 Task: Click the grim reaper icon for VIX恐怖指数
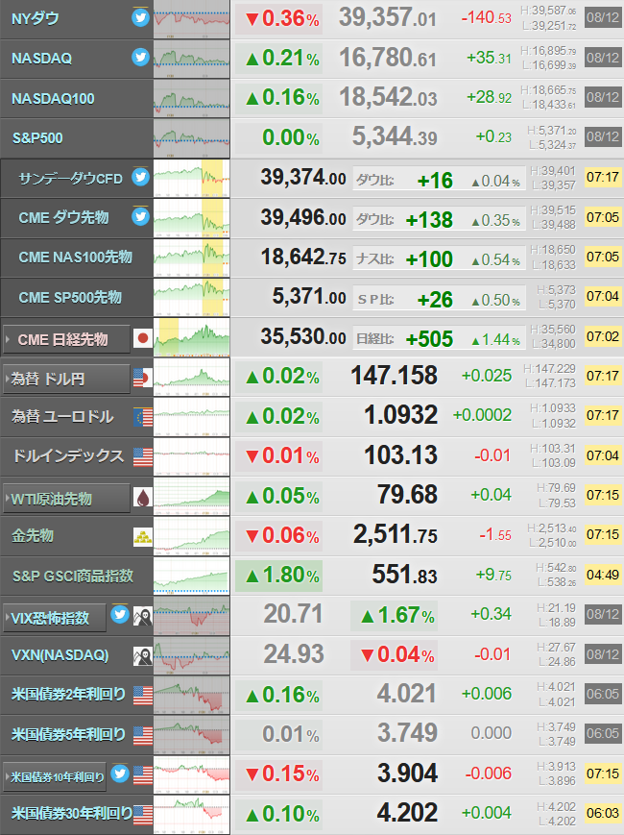tap(143, 617)
